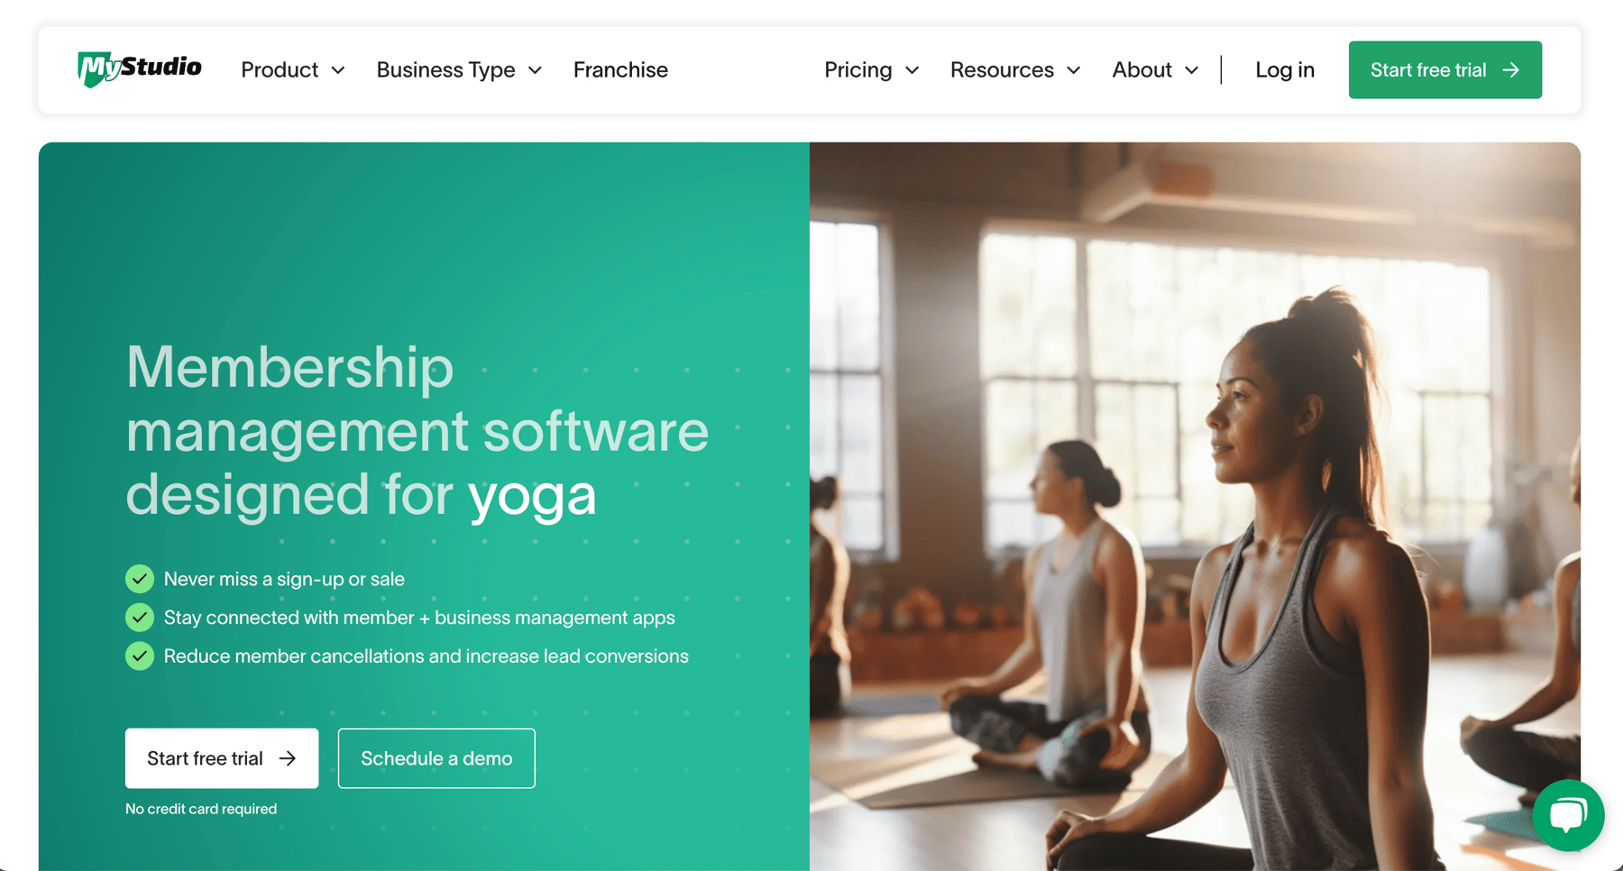Open the Resources dropdown chevron
This screenshot has width=1623, height=871.
pyautogui.click(x=1073, y=70)
